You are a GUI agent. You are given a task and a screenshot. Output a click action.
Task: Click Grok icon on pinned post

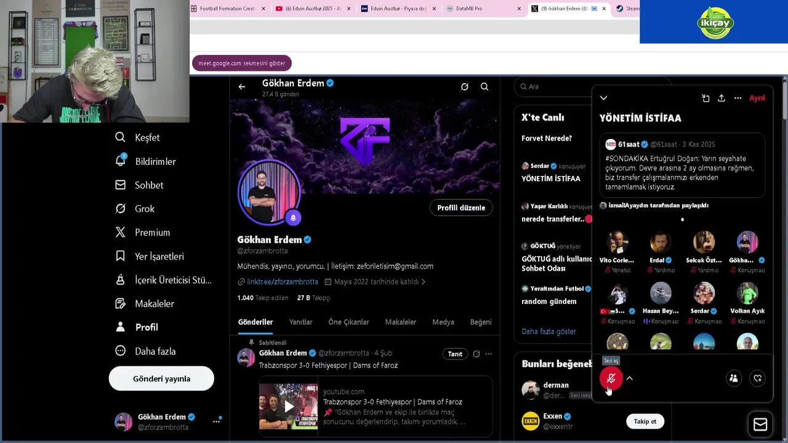pyautogui.click(x=476, y=354)
